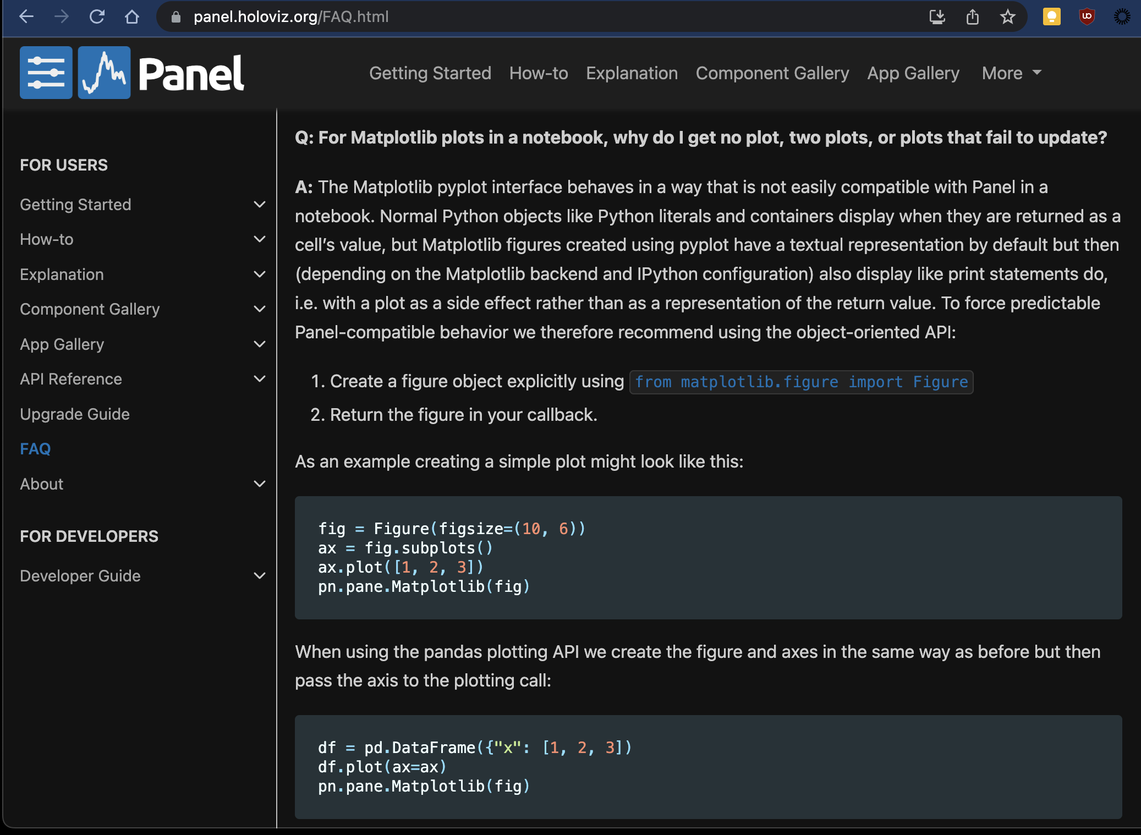Click the install page icon in address bar
The height and width of the screenshot is (835, 1141).
click(937, 17)
